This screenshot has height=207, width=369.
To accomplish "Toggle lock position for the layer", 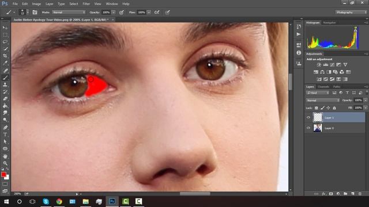I will (x=328, y=108).
